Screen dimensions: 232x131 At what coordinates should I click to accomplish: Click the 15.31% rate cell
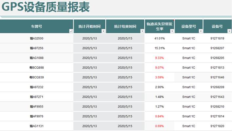point(159,48)
